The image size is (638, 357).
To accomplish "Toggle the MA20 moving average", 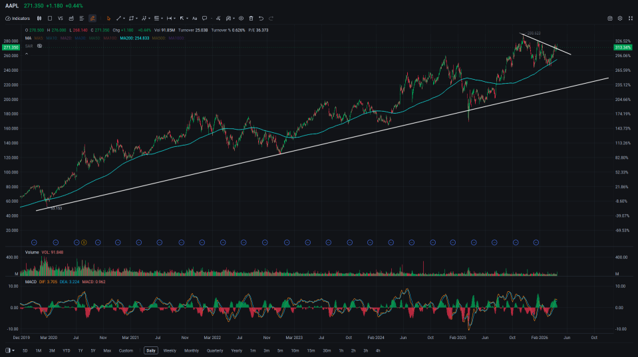I will click(65, 38).
